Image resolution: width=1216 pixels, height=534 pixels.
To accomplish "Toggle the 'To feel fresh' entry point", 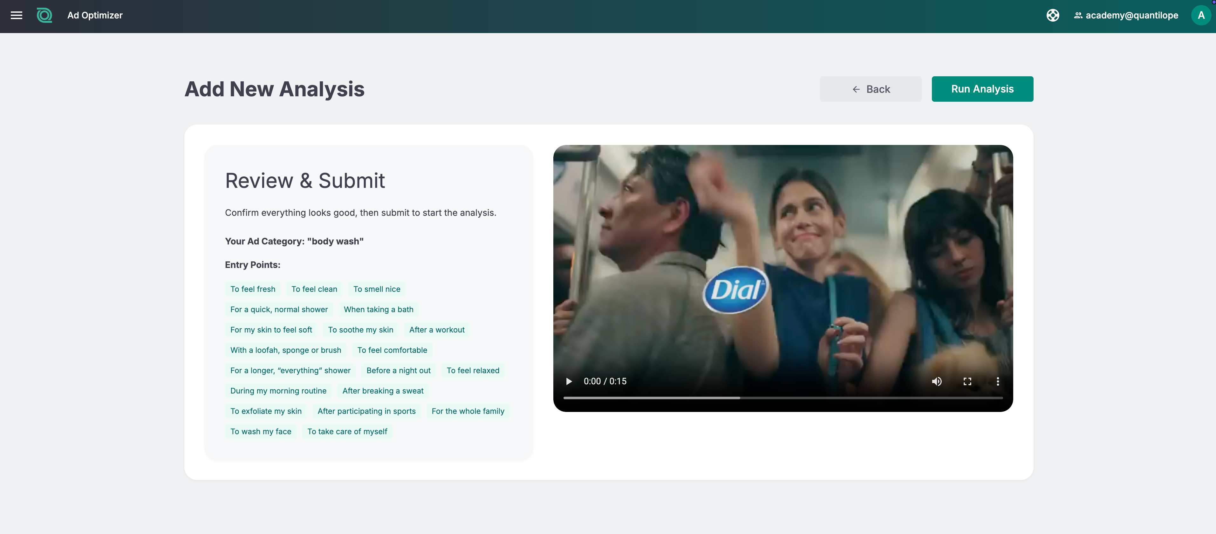I will 253,289.
